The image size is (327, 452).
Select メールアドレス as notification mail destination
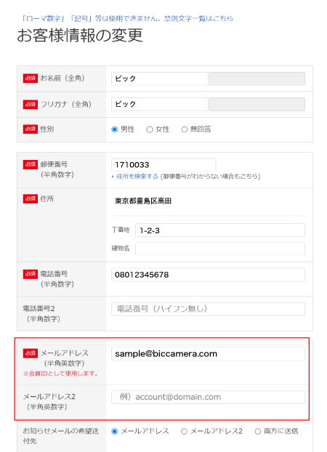tap(115, 431)
